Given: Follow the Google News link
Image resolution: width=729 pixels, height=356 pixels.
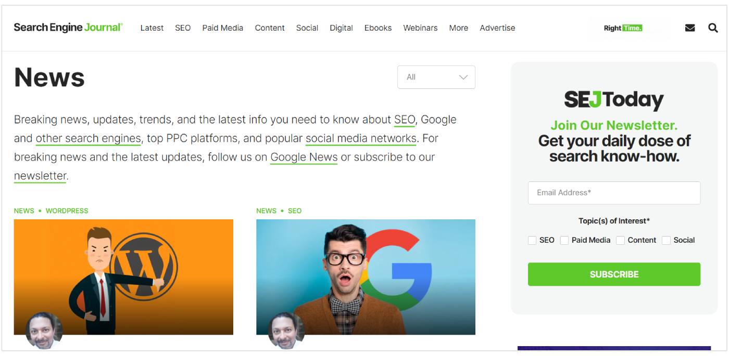Looking at the screenshot, I should point(304,157).
